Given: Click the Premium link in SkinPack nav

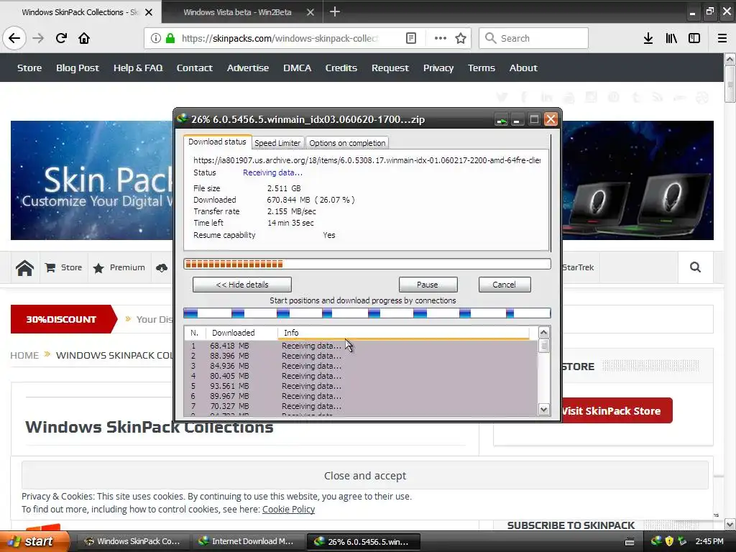Looking at the screenshot, I should (120, 267).
